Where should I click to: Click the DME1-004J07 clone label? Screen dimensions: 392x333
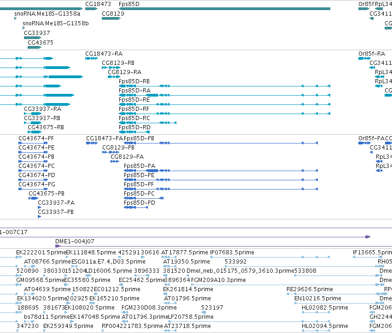click(x=75, y=241)
